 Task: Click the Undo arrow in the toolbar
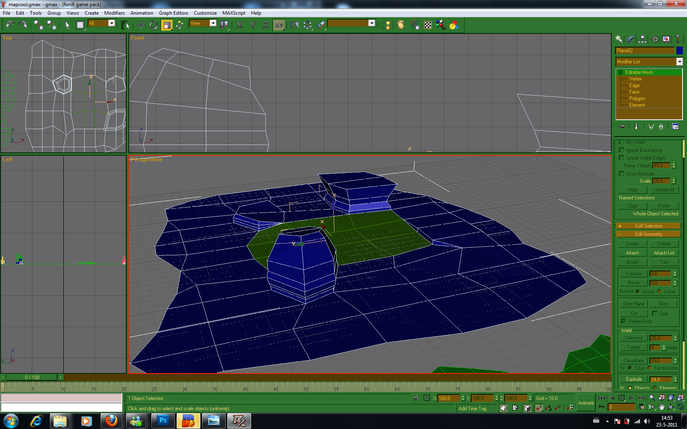(10, 25)
